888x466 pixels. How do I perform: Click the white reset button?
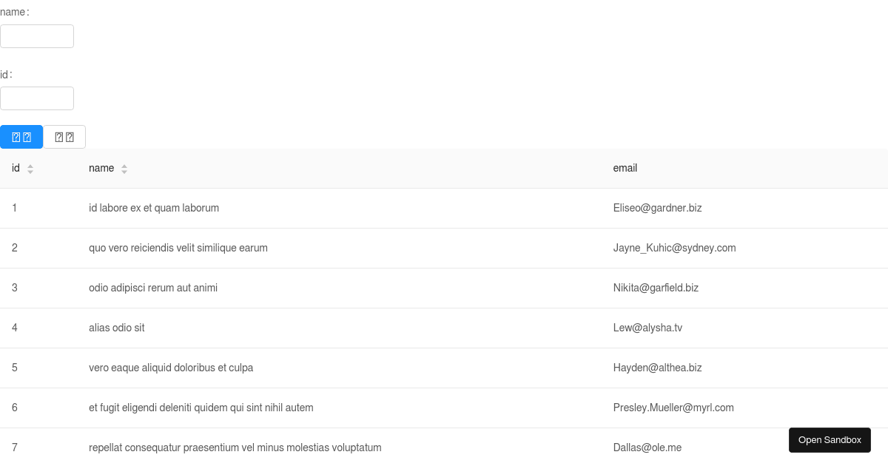[x=64, y=137]
